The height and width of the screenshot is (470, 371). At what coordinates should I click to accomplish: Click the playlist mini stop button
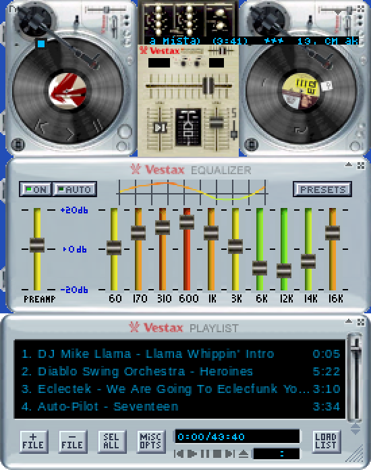217,454
